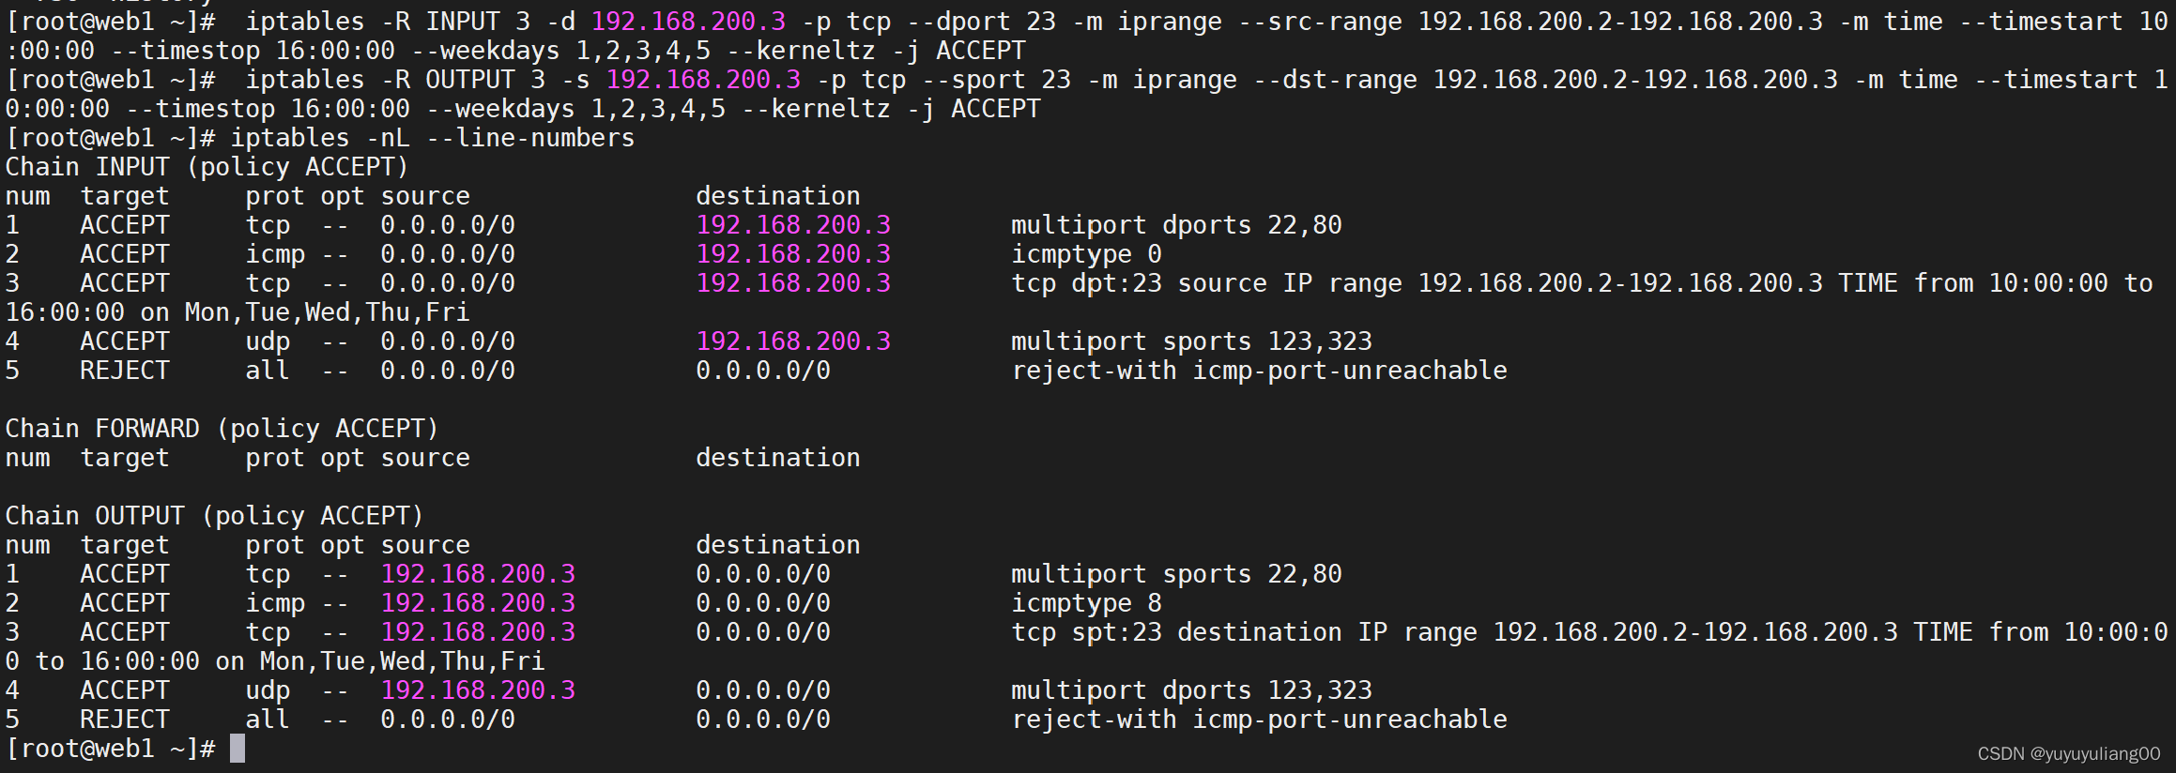The width and height of the screenshot is (2176, 773).
Task: Click '--weekdays 1,2,3,4,5' in the OUTPUT command
Action: (575, 109)
